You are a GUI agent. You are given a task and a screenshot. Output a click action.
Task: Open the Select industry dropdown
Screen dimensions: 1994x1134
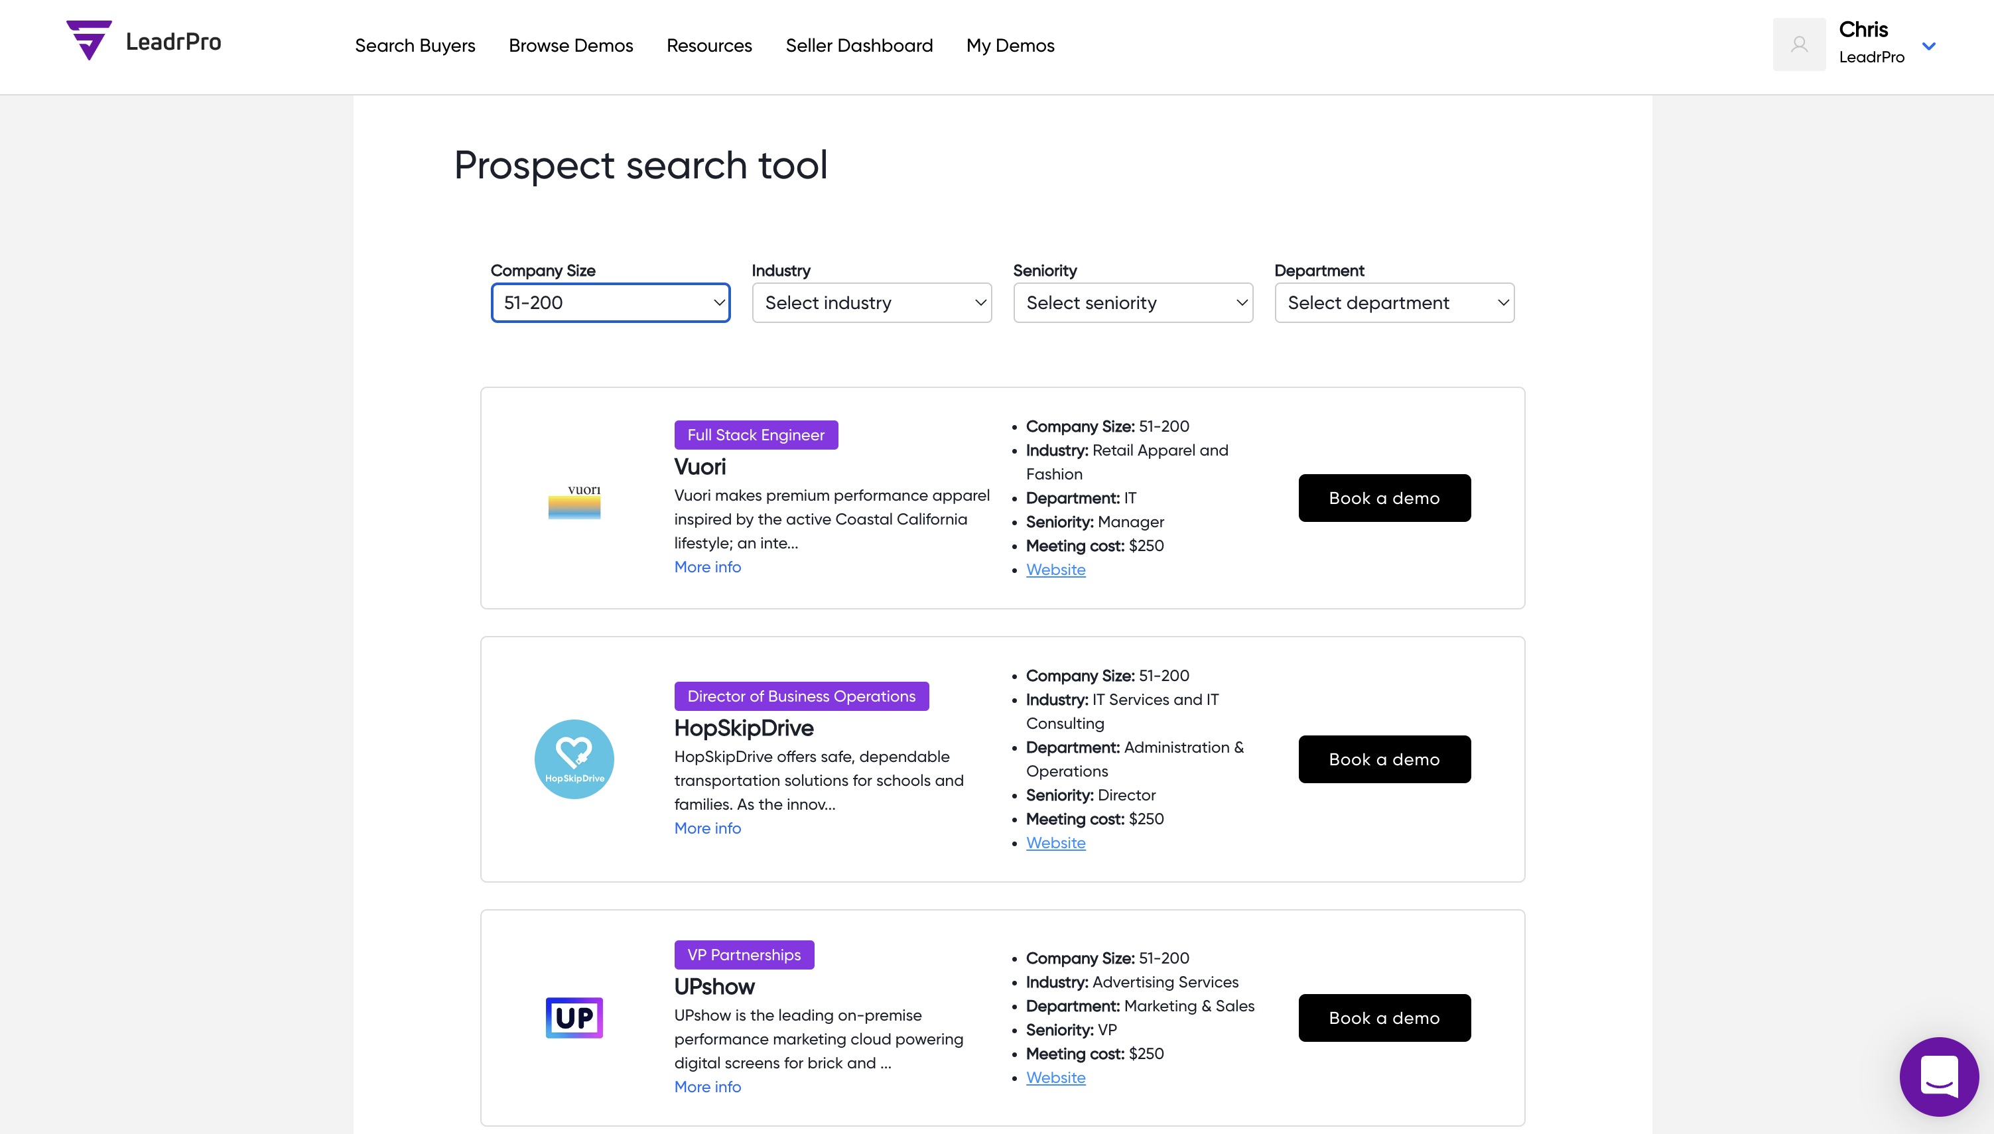[x=872, y=303]
